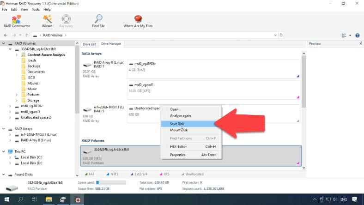The width and height of the screenshot is (364, 205).
Task: Open the Edit menu
Action: click(14, 9)
